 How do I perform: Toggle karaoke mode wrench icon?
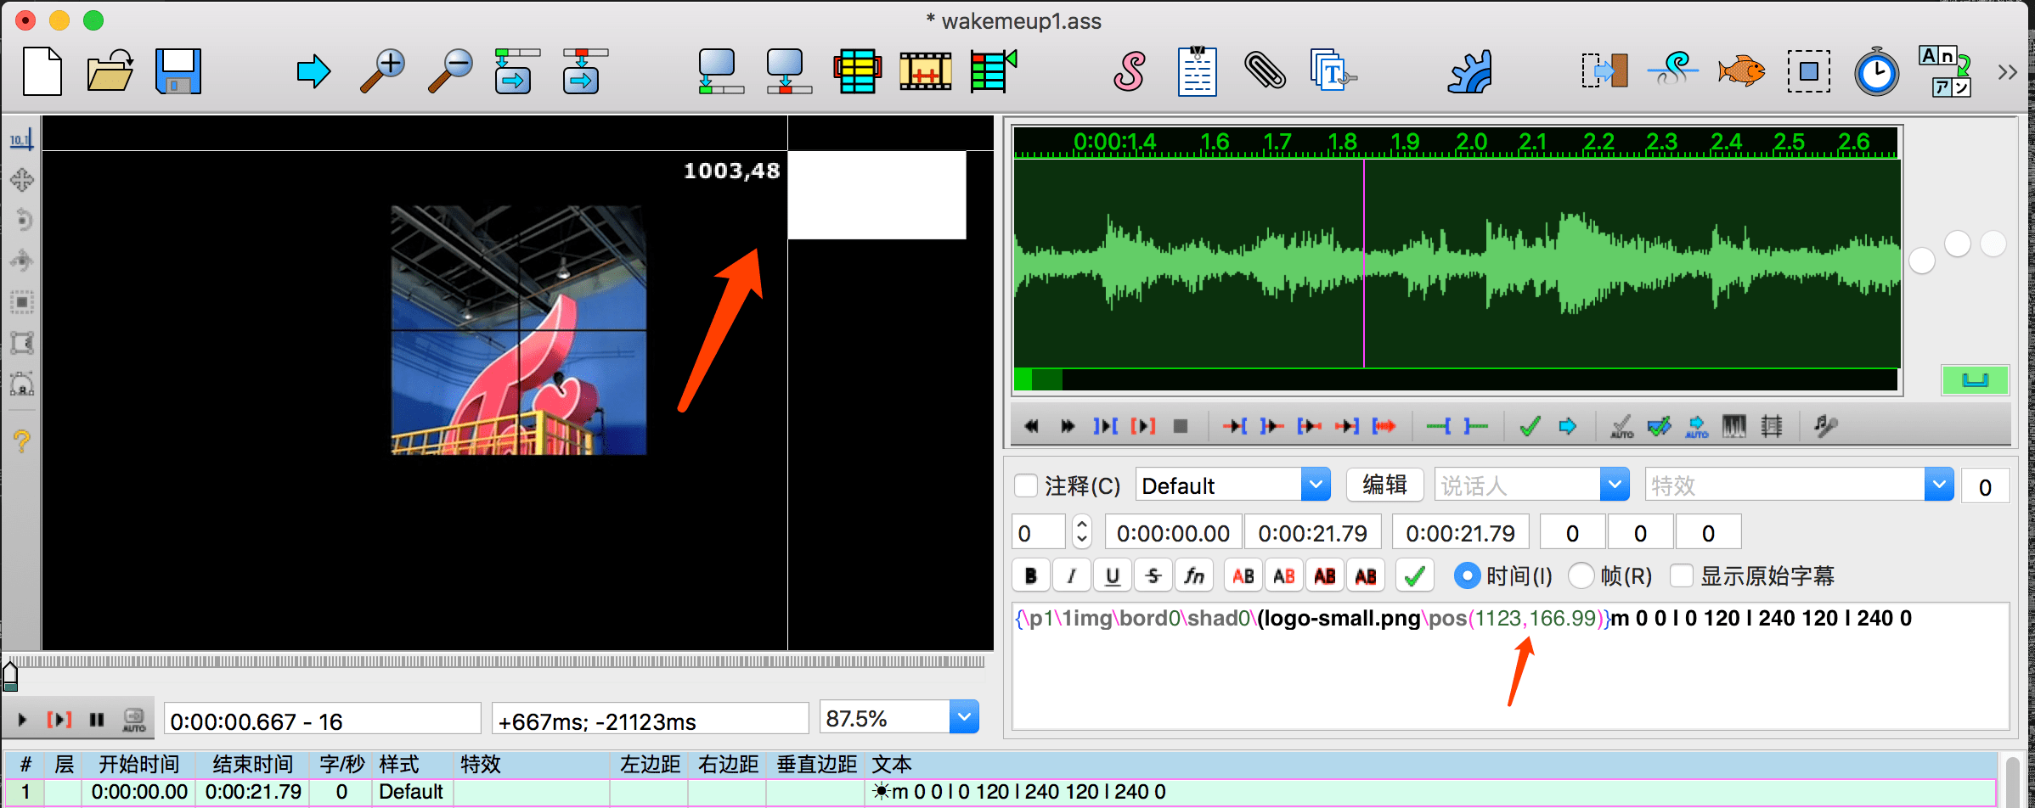coord(1826,426)
